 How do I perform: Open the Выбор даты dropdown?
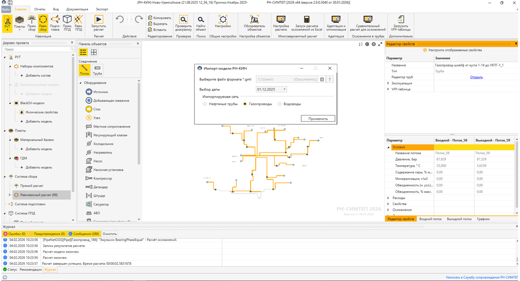click(x=271, y=89)
